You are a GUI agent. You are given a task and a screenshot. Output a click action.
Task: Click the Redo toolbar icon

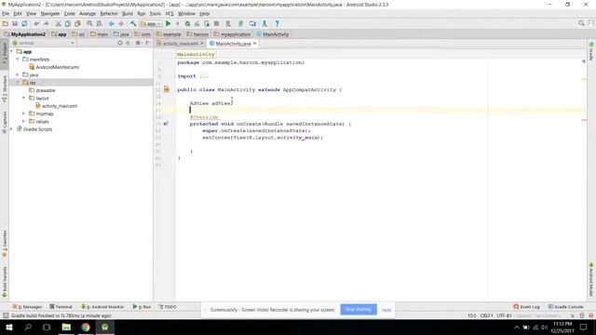[x=46, y=23]
